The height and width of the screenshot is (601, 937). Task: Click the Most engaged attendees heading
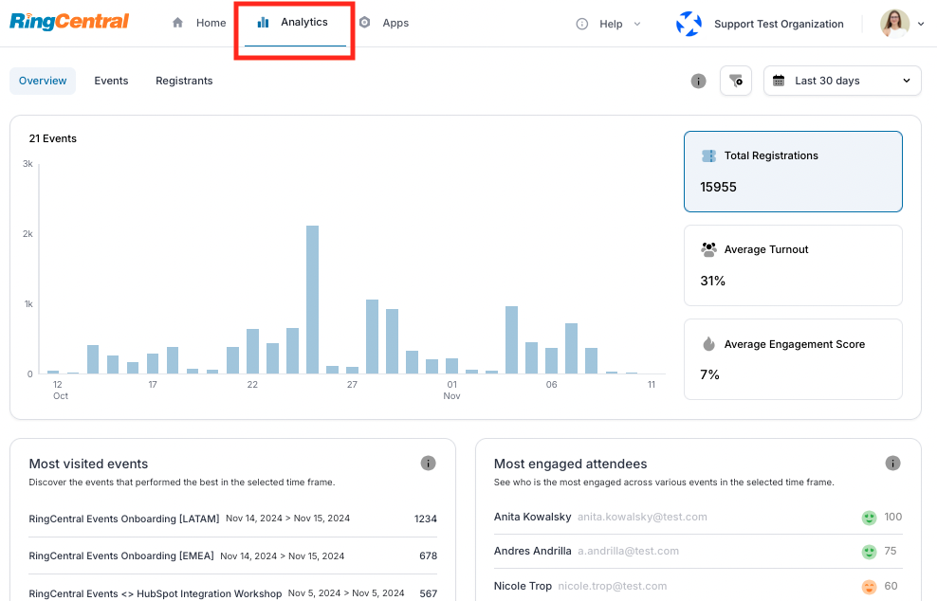tap(570, 464)
